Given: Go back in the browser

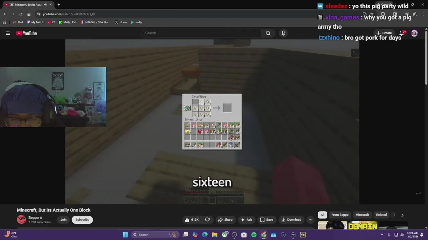Looking at the screenshot, I should pyautogui.click(x=5, y=14).
